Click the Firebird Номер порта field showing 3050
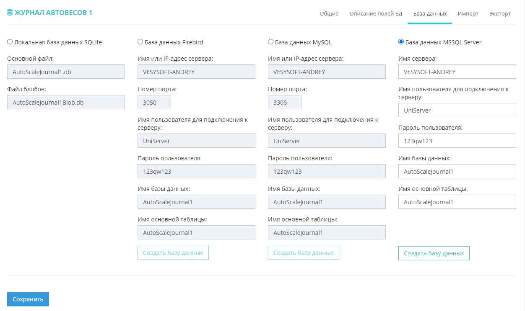 (154, 102)
